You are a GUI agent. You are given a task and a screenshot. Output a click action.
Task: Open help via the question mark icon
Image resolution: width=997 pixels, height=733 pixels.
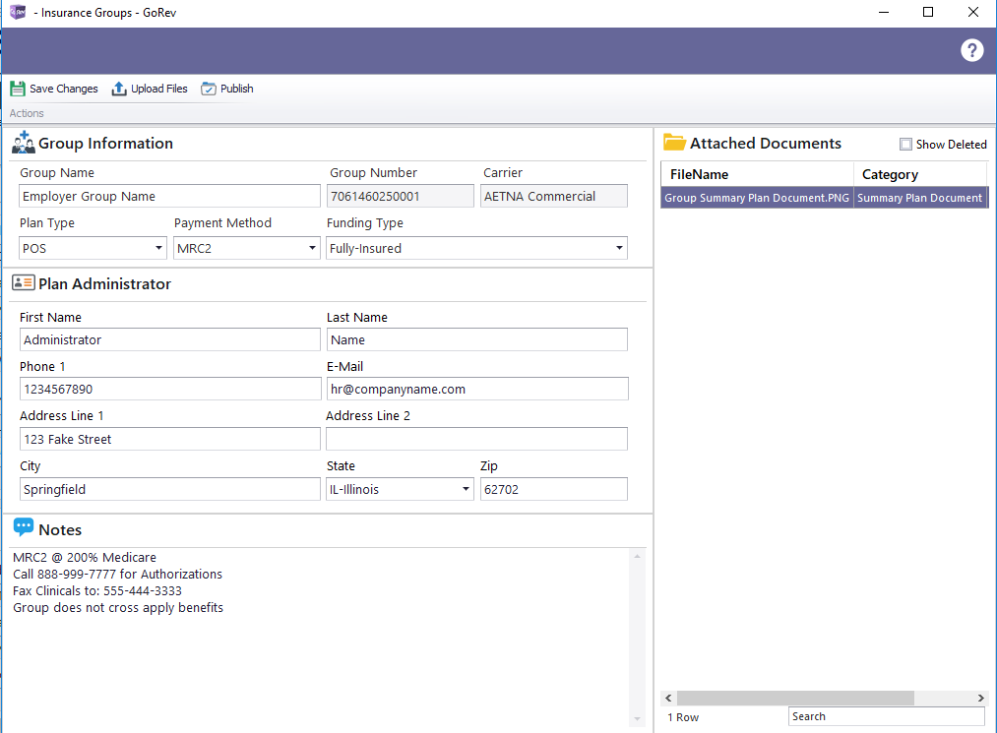click(x=971, y=50)
